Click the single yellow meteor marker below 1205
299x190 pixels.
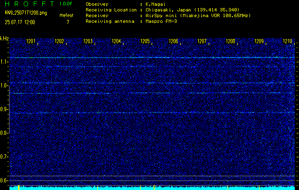(140, 188)
